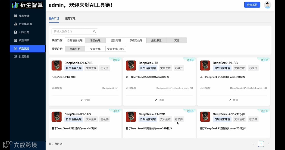This screenshot has width=285, height=150.
Task: Click 已公开 tag on DeepSeek-R1-8B card
Action: (253, 68)
